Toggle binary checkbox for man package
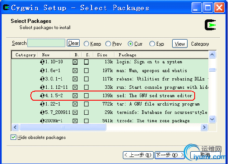229x164 pixels. tap(75, 71)
